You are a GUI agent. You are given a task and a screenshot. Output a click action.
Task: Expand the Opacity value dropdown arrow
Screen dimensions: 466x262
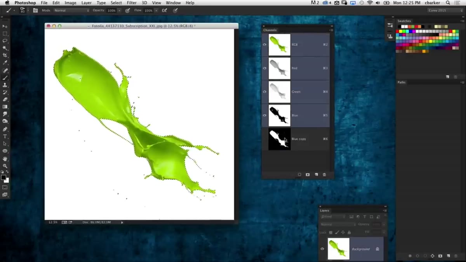tap(119, 10)
